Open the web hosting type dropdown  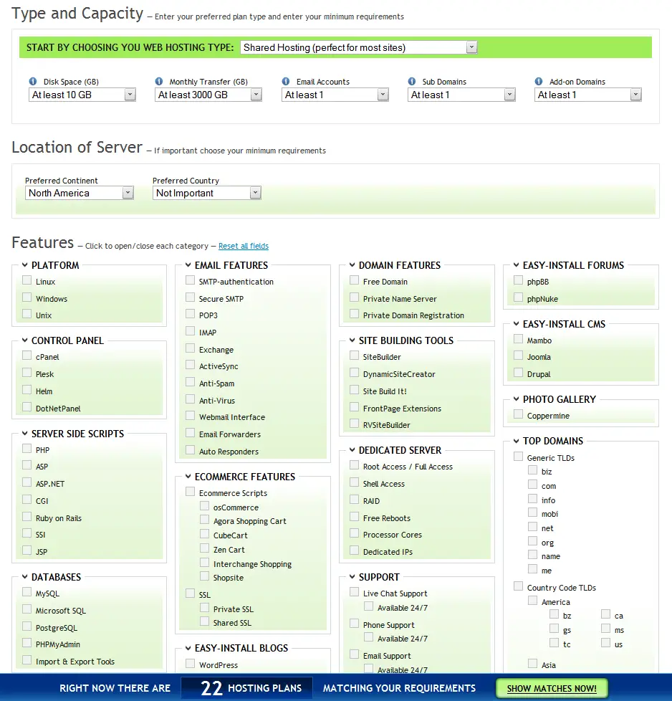pyautogui.click(x=359, y=47)
